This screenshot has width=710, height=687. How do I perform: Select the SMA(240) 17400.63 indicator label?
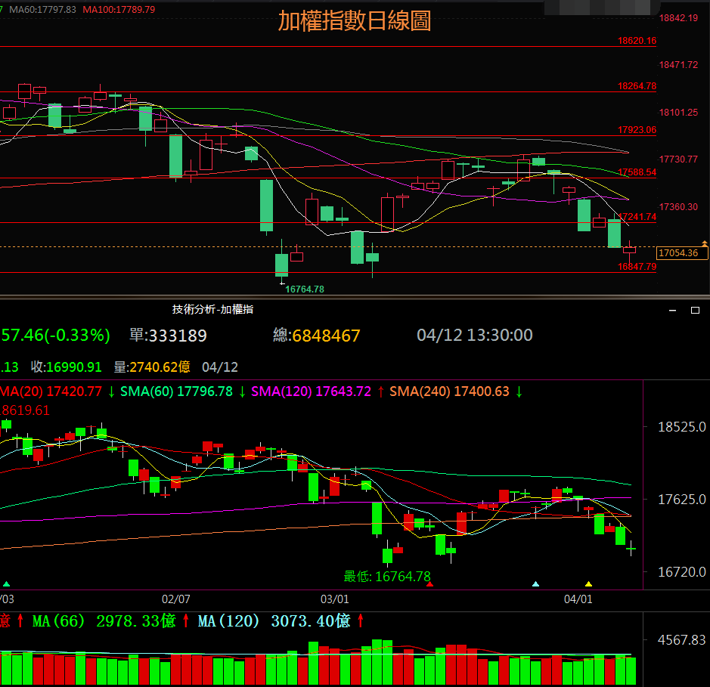tap(449, 391)
